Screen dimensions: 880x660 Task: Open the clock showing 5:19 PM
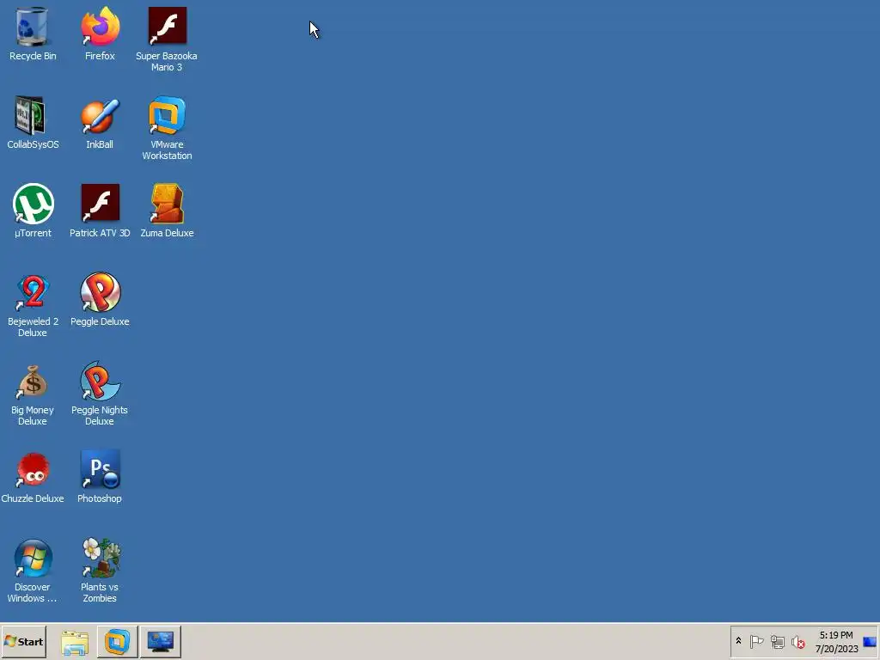point(836,641)
